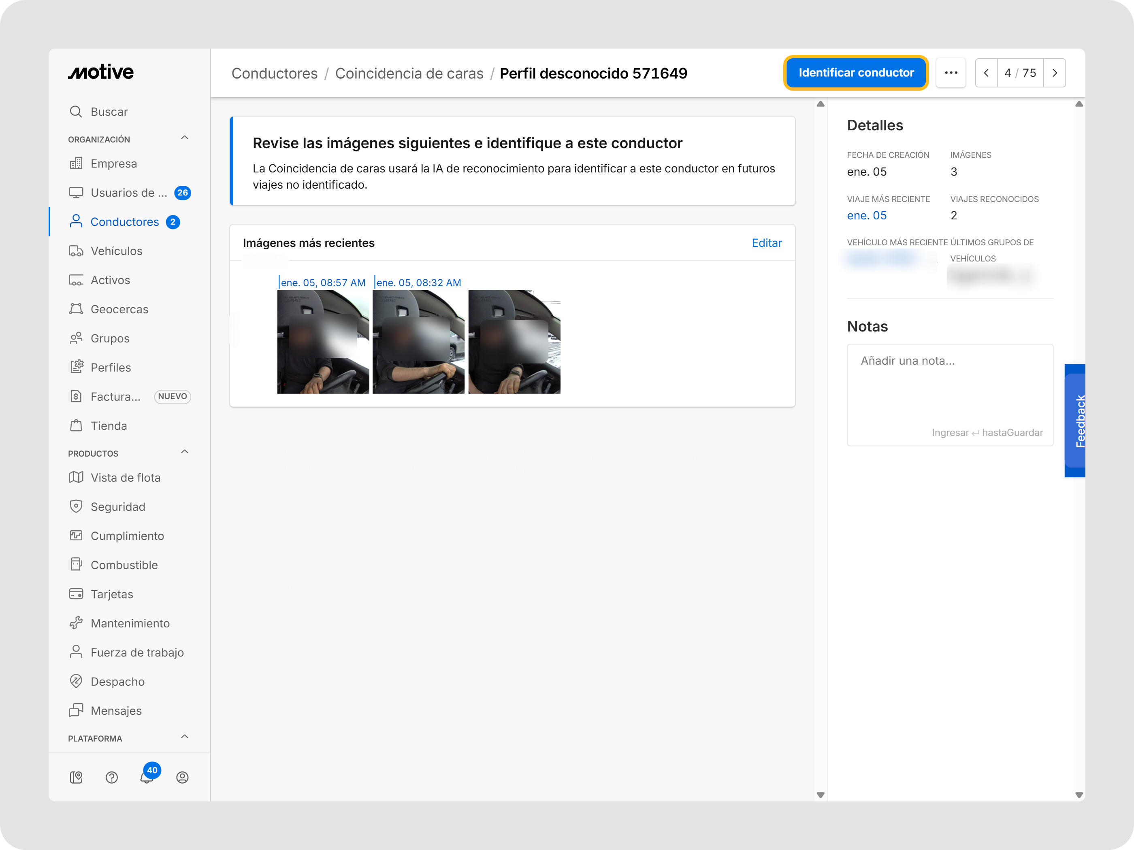Collapse the PRODUCTOS section

[184, 451]
